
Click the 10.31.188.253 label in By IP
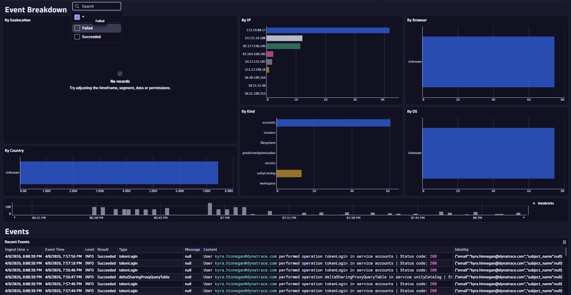255,94
